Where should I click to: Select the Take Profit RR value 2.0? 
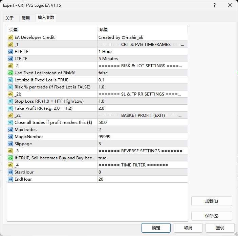(x=142, y=108)
